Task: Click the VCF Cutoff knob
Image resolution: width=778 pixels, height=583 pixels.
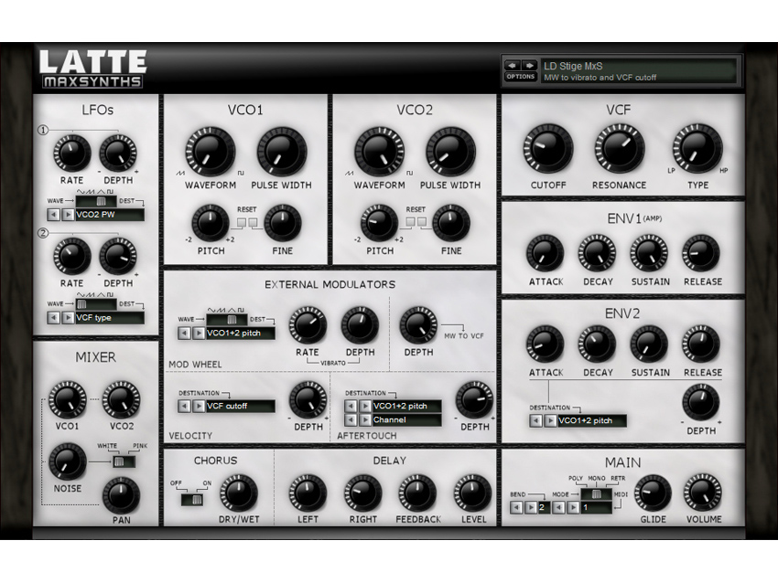Action: pos(547,149)
